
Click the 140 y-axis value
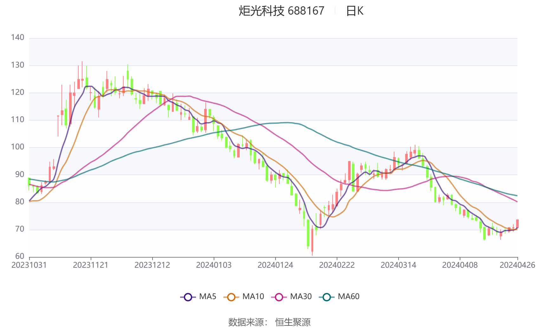[17, 37]
